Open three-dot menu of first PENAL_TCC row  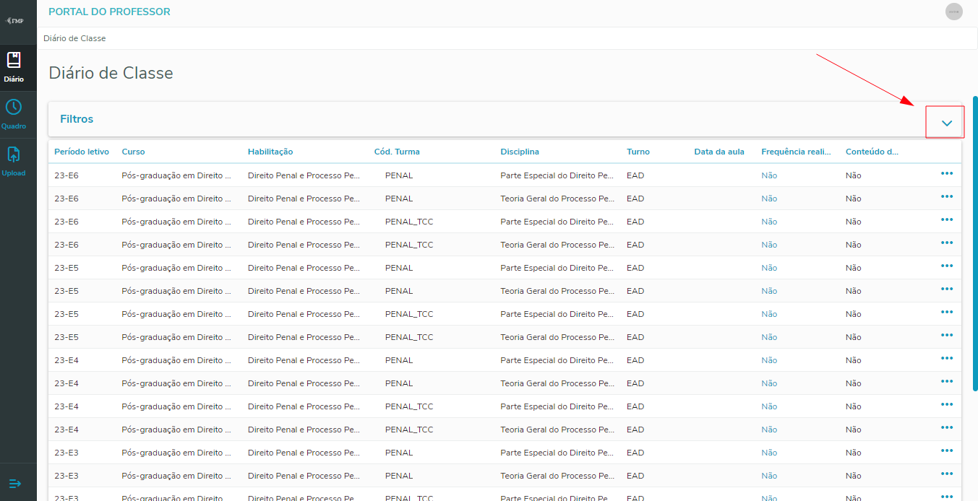pos(946,220)
